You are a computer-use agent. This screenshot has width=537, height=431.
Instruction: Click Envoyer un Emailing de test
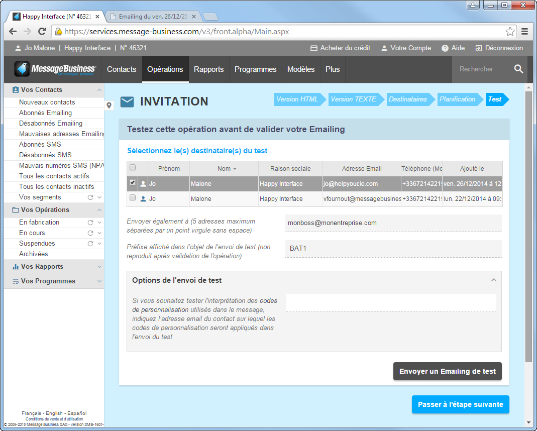point(447,371)
